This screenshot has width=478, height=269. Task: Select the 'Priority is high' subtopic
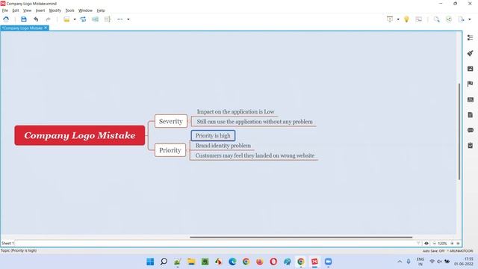[x=213, y=136]
